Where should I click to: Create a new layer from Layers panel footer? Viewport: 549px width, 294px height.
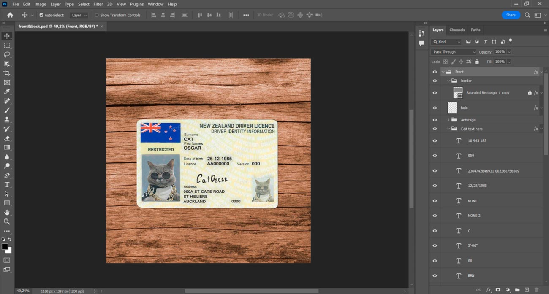527,290
